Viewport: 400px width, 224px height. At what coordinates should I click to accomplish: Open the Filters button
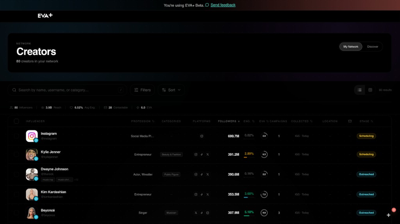coord(142,90)
